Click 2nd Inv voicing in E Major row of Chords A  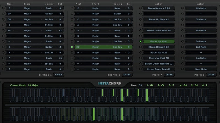(x=49, y=25)
